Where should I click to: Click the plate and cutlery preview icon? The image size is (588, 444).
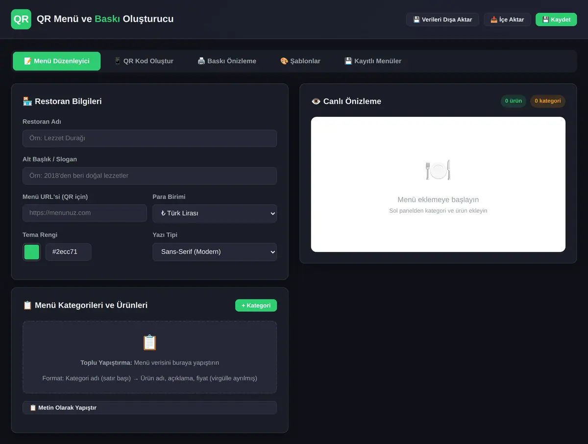(438, 170)
